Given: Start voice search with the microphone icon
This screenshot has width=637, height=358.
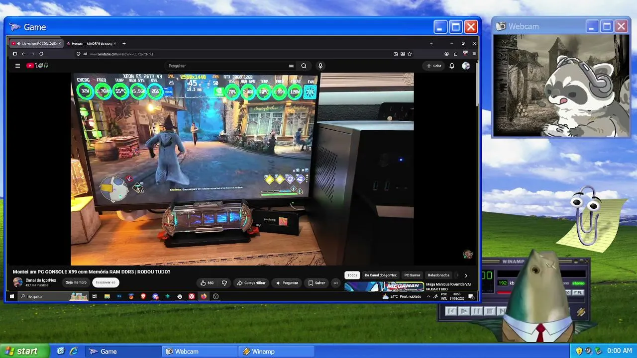Looking at the screenshot, I should (x=320, y=66).
